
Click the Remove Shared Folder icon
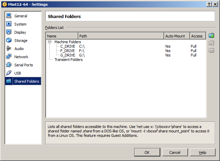coord(211,50)
